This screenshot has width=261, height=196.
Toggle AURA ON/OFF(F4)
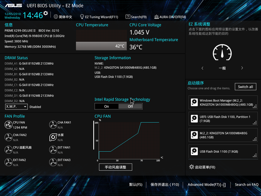click(x=173, y=17)
